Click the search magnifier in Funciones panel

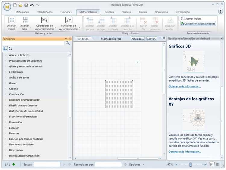[67, 43]
